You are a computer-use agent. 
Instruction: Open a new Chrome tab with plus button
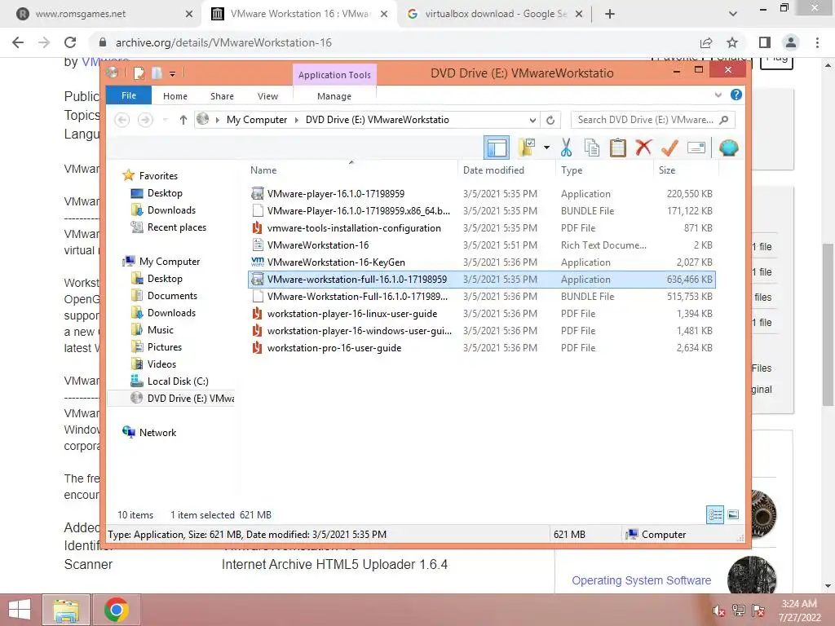coord(610,14)
